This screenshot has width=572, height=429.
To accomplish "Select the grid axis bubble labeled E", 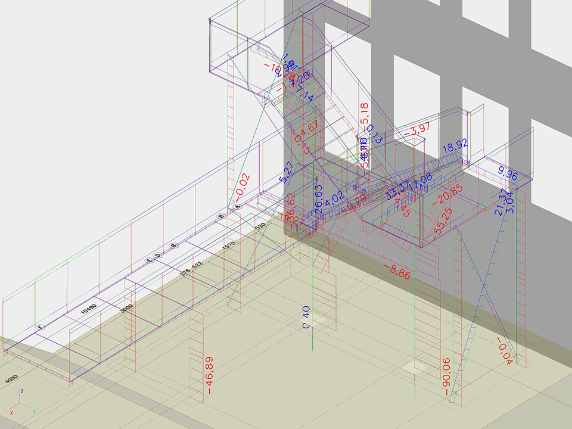I will pos(150,260).
